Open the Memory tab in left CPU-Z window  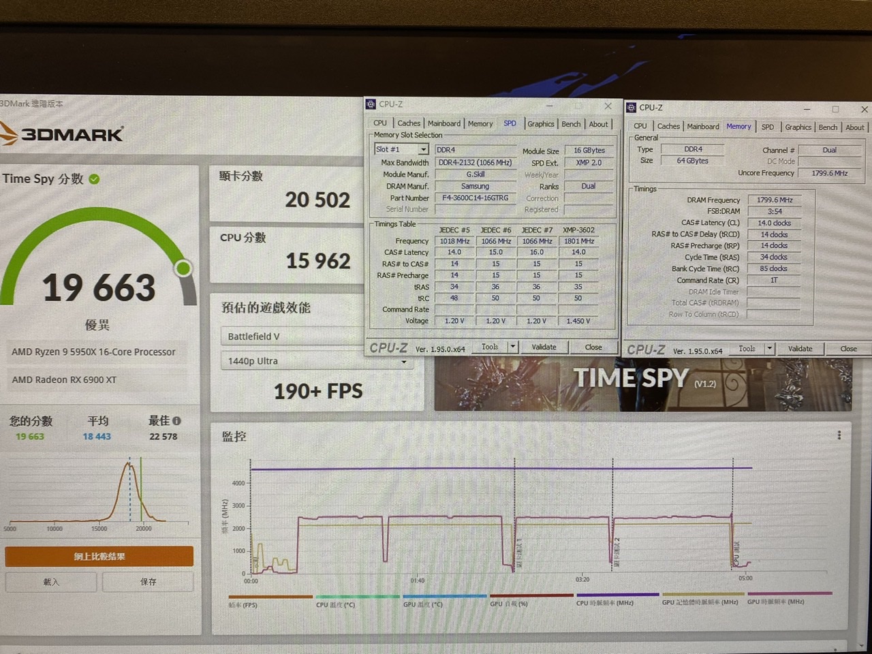480,124
